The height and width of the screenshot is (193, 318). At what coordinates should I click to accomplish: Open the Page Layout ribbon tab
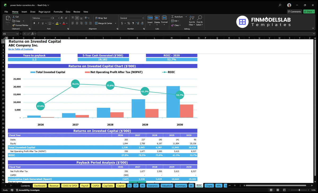44,12
